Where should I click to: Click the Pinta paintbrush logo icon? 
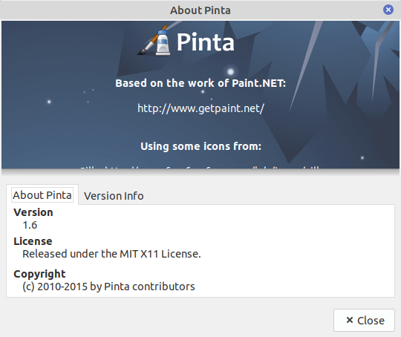click(x=154, y=40)
